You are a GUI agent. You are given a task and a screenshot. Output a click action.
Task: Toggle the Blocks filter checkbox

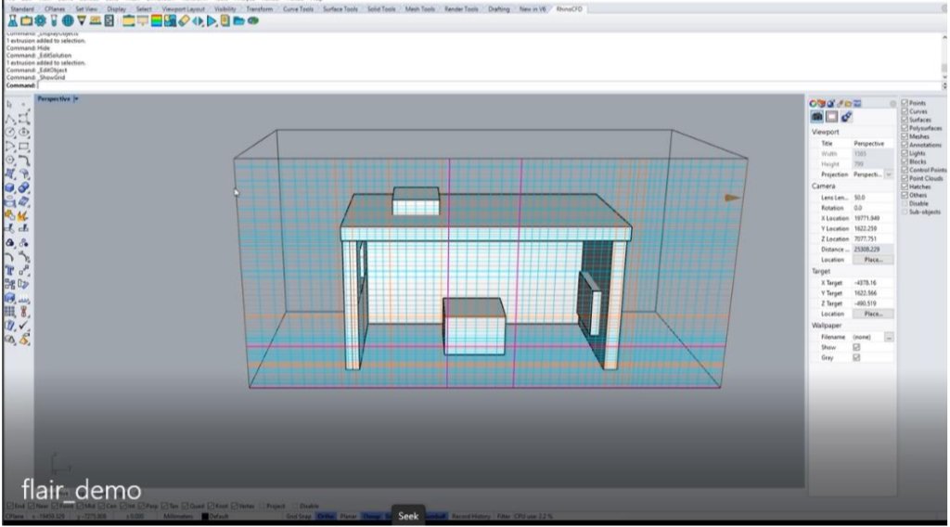(x=905, y=161)
